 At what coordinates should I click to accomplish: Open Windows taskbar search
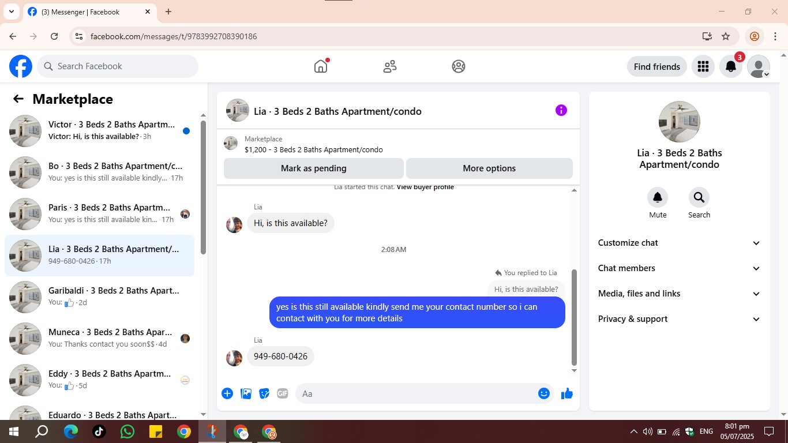pos(42,431)
